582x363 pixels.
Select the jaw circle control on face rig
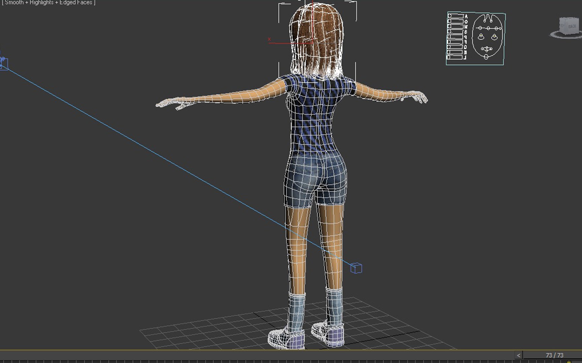(x=486, y=56)
